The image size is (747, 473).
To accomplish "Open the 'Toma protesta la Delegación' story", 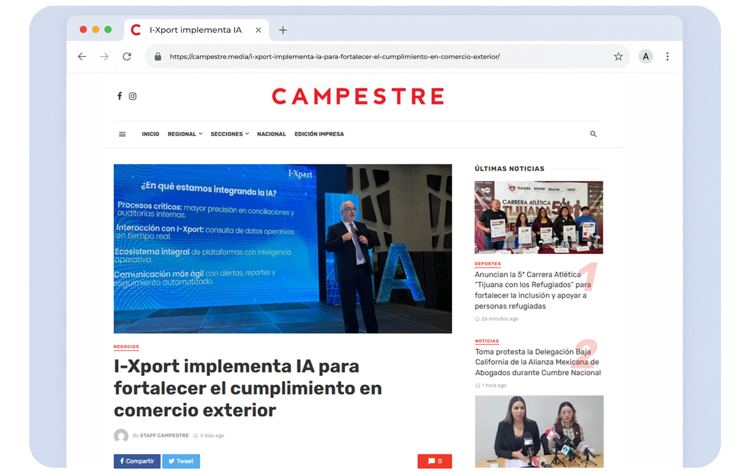I will 538,362.
